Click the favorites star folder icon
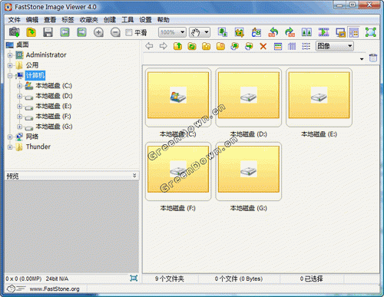Viewport: 384px width, 297px height. click(x=207, y=46)
